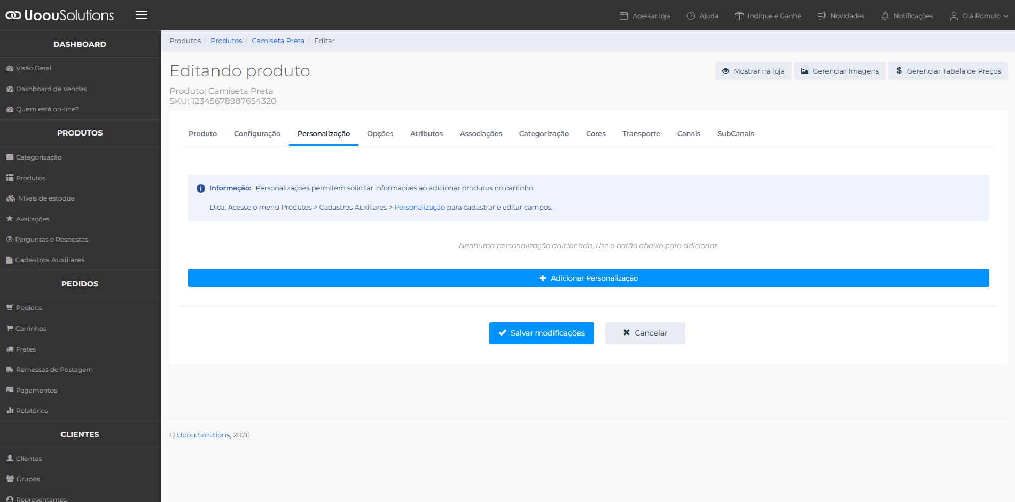
Task: Click the Relatórios bar chart icon
Action: [10, 410]
